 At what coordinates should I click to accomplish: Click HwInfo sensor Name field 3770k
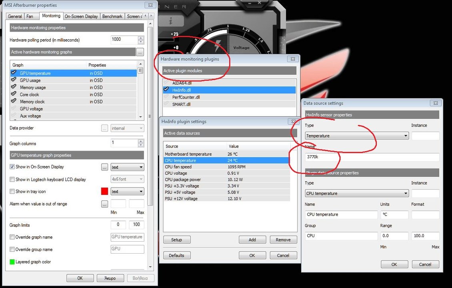click(x=372, y=157)
